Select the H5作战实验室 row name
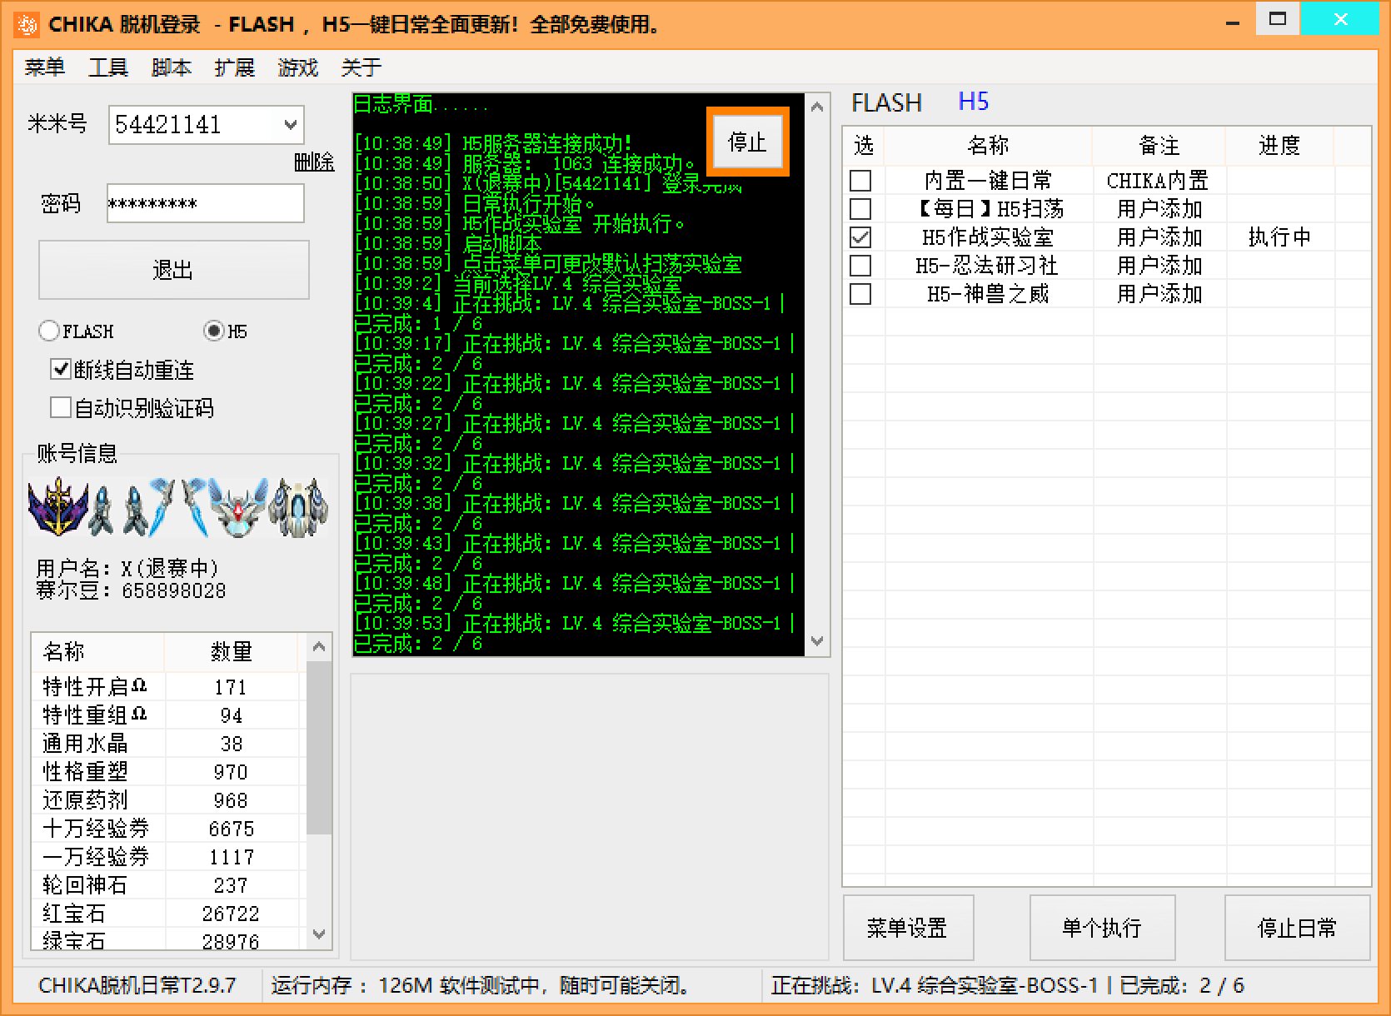 tap(989, 237)
